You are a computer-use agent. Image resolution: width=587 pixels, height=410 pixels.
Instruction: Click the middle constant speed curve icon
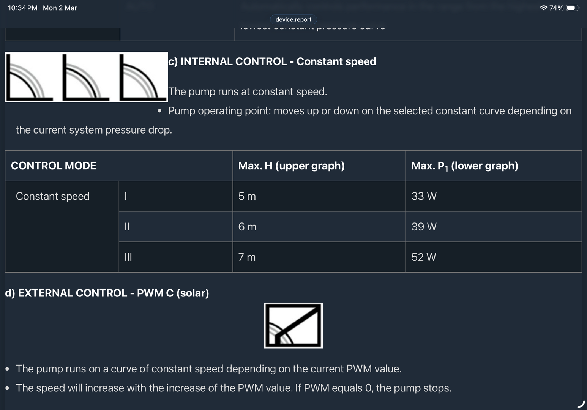[86, 77]
